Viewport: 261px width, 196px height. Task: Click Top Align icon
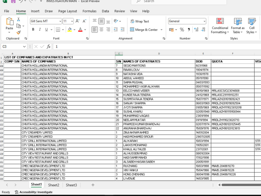(x=94, y=21)
